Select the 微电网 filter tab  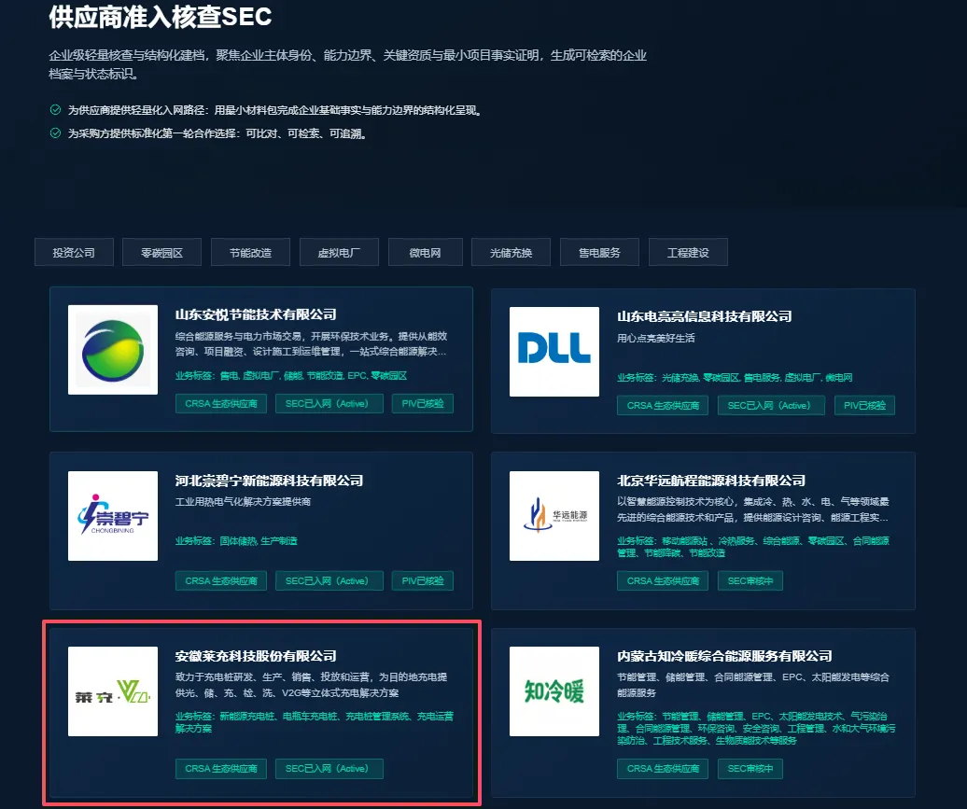click(x=426, y=252)
